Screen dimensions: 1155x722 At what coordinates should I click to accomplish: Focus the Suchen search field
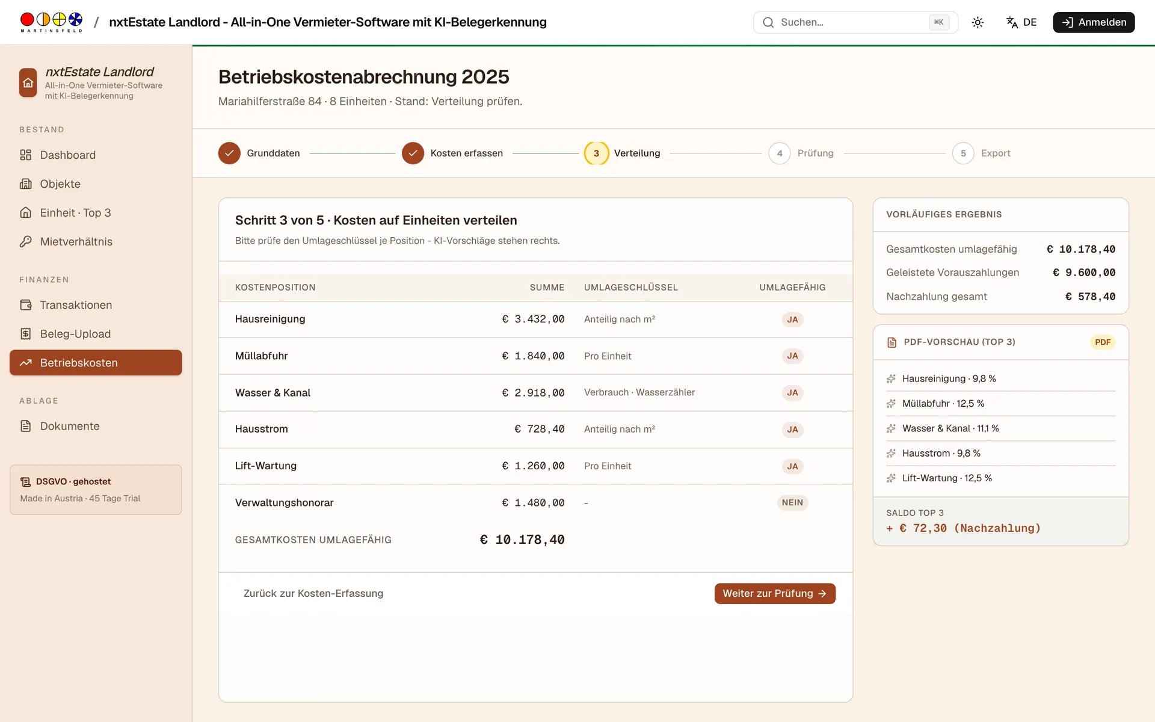coord(855,22)
